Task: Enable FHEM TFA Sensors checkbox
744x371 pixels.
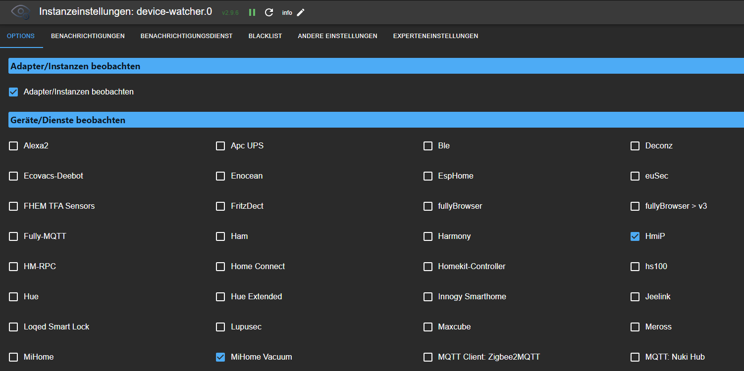Action: [13, 206]
